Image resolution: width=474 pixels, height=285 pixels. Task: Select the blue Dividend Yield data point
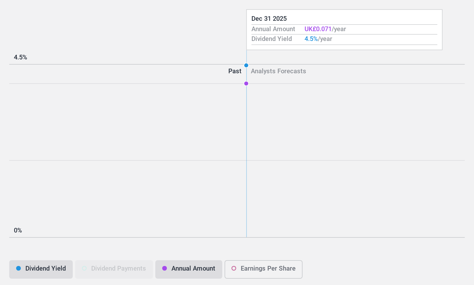point(246,65)
